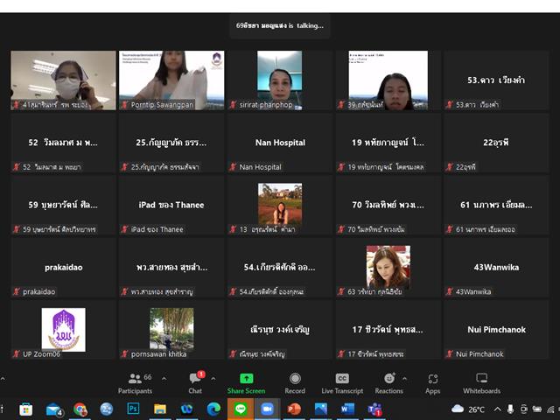
Task: Click muted mic icon on Porntip Sawangpan
Action: [x=124, y=105]
